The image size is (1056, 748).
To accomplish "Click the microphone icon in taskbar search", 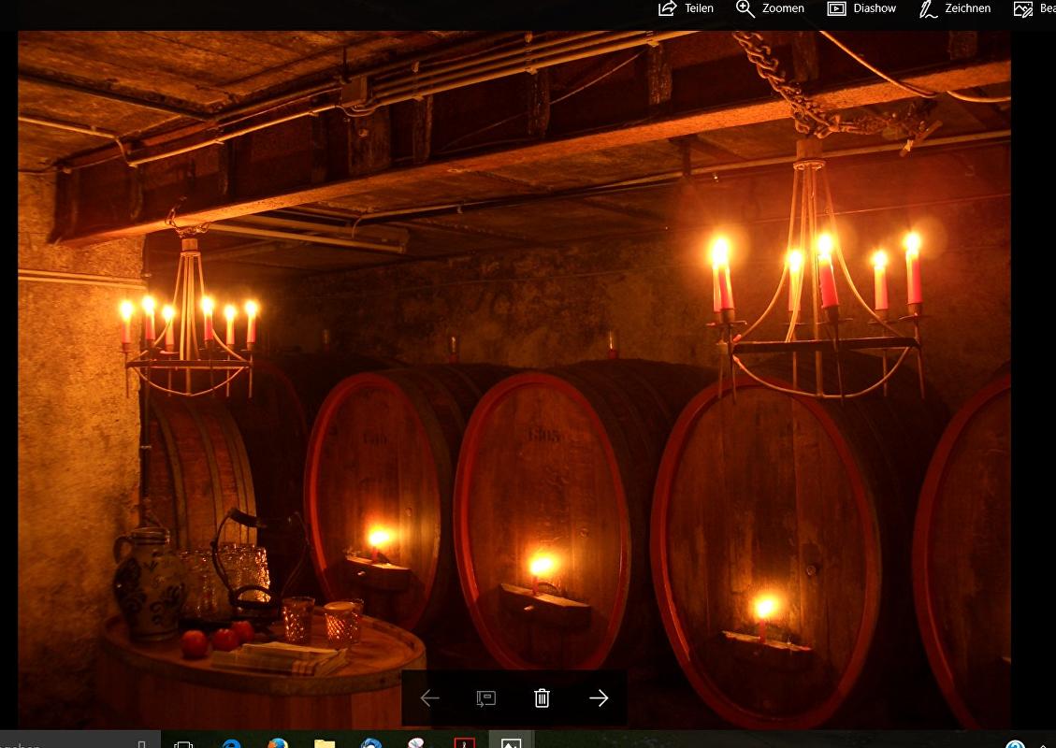I will pos(141,743).
